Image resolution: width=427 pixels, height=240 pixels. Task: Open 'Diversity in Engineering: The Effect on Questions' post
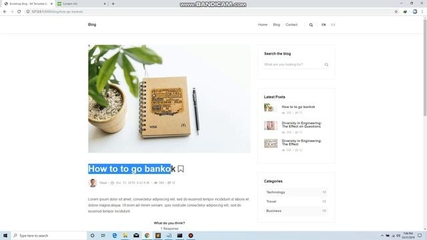(302, 125)
